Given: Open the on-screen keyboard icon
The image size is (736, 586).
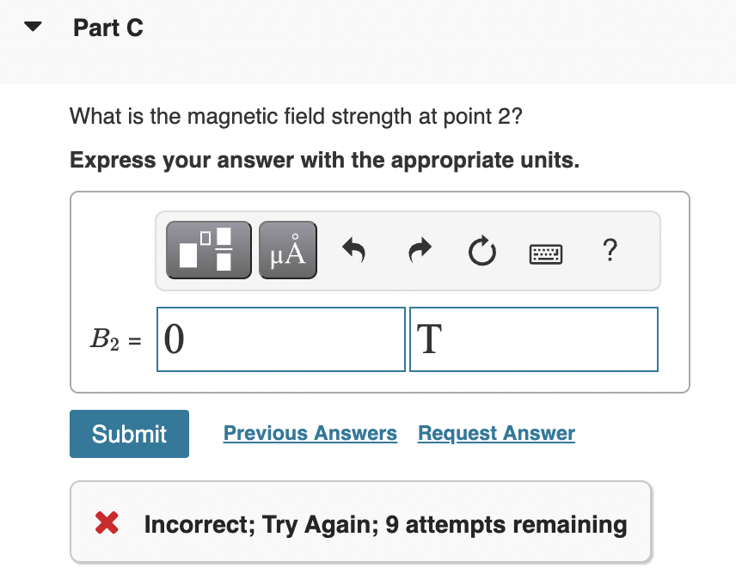Looking at the screenshot, I should click(x=545, y=253).
